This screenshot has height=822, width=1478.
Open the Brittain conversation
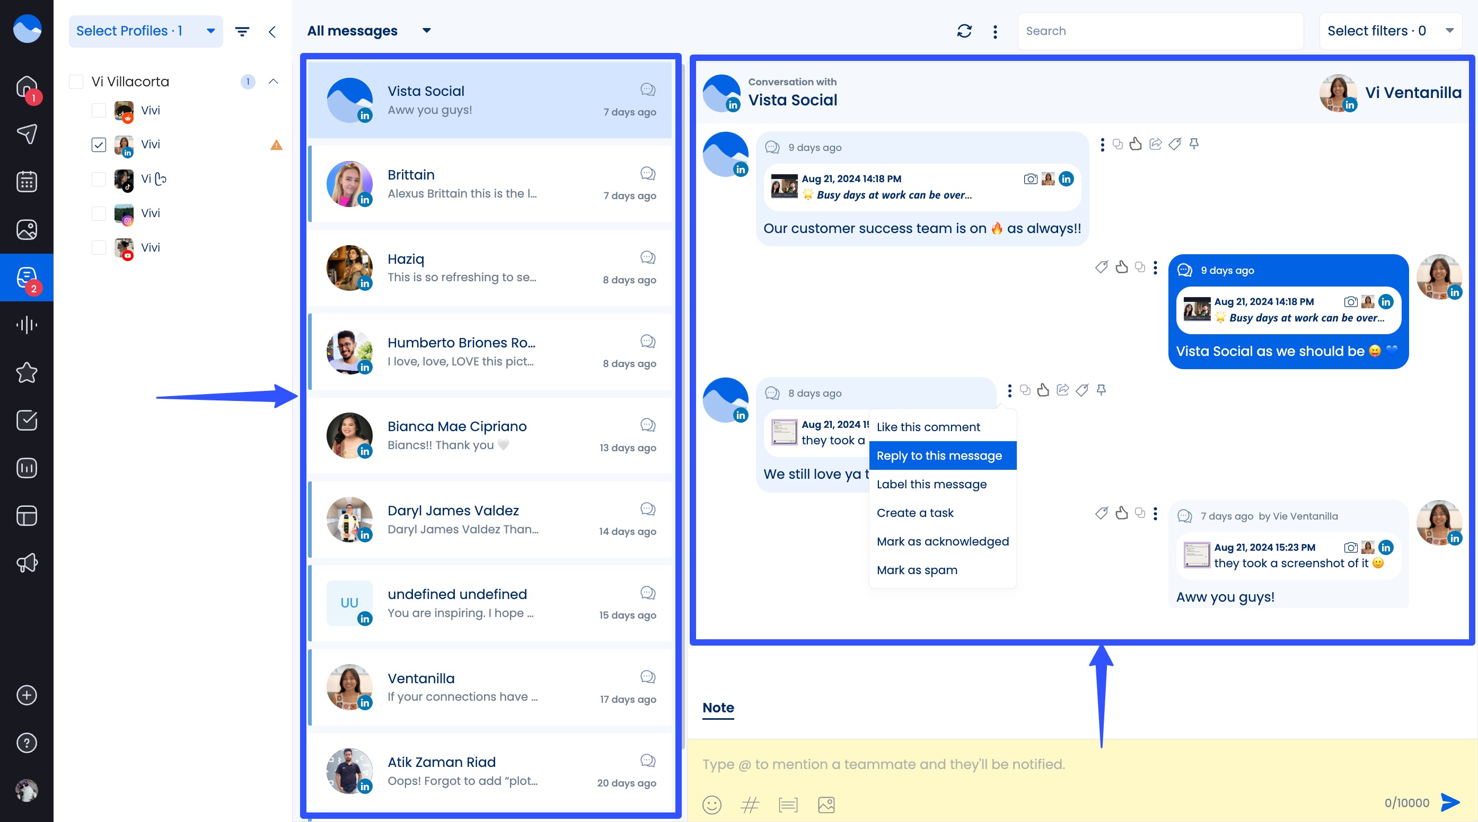tap(490, 184)
